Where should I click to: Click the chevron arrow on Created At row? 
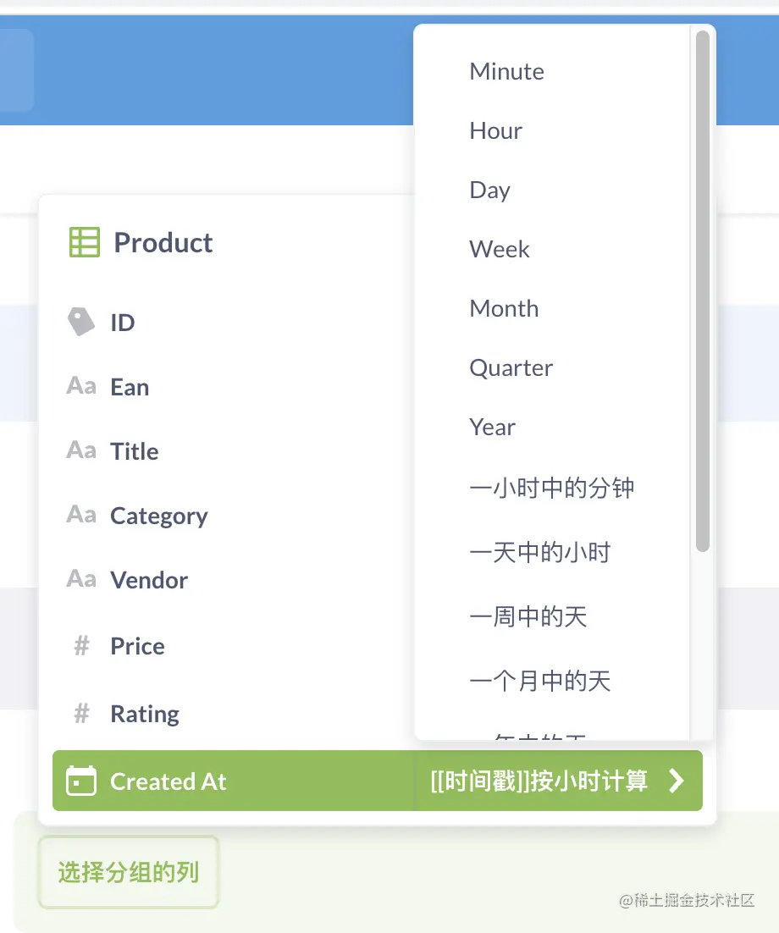point(676,781)
